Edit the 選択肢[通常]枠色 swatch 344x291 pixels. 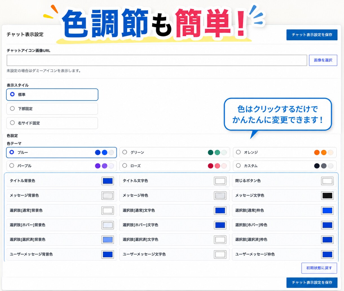(327, 210)
